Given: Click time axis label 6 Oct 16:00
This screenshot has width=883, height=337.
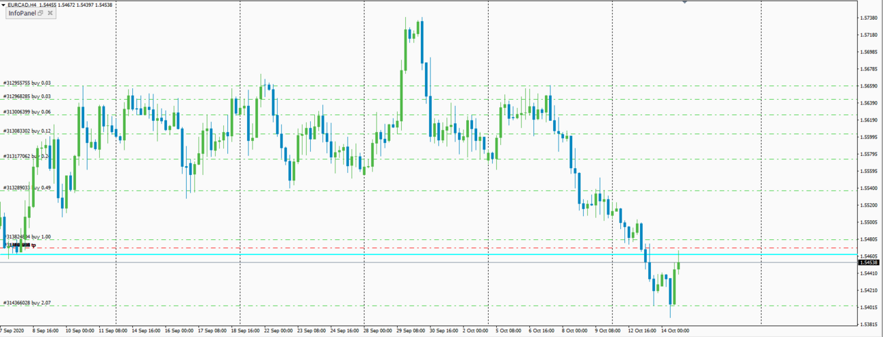Looking at the screenshot, I should (x=542, y=331).
